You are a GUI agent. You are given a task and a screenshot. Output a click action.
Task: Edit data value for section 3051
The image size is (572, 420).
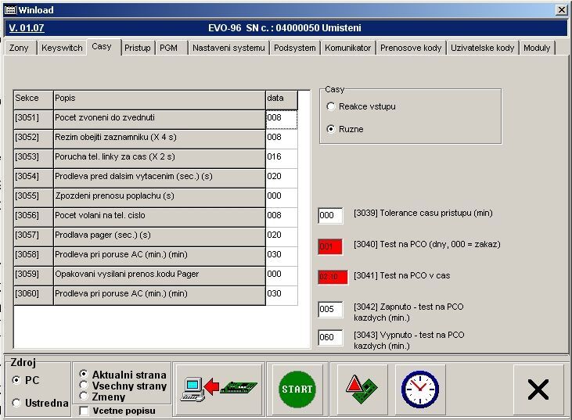pyautogui.click(x=281, y=119)
